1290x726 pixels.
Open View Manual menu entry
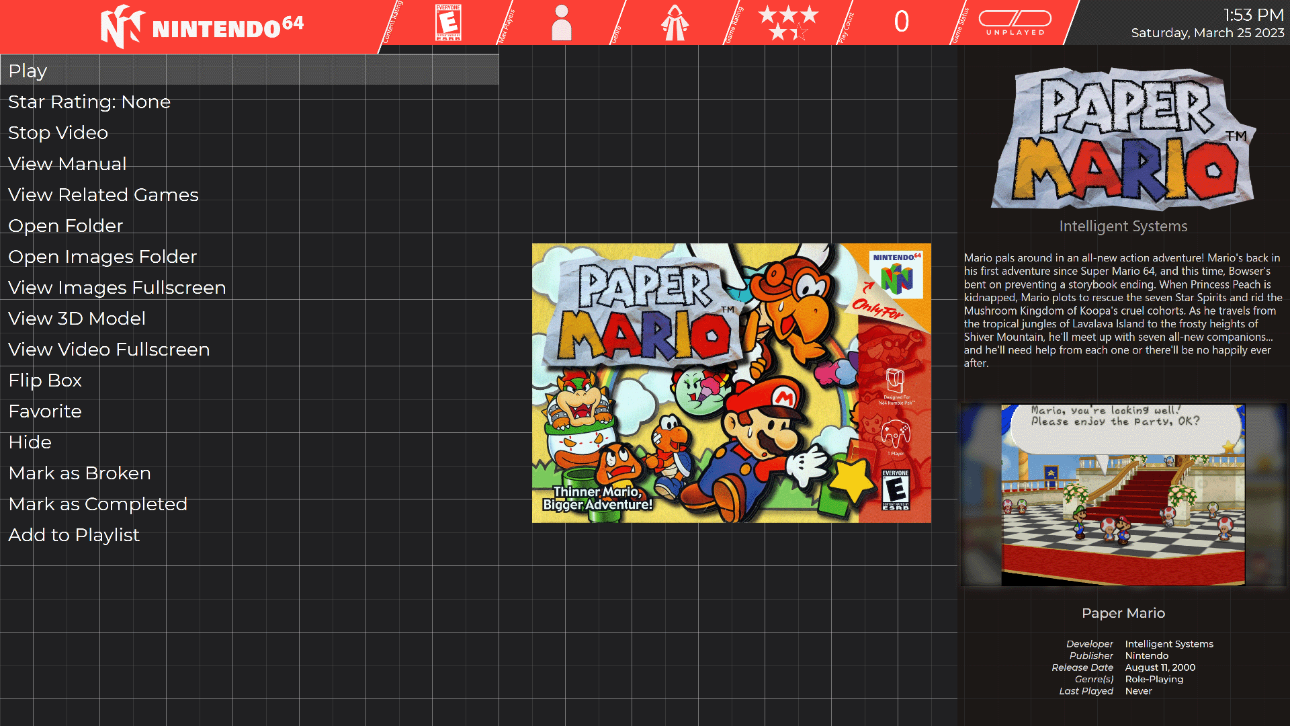(x=249, y=163)
